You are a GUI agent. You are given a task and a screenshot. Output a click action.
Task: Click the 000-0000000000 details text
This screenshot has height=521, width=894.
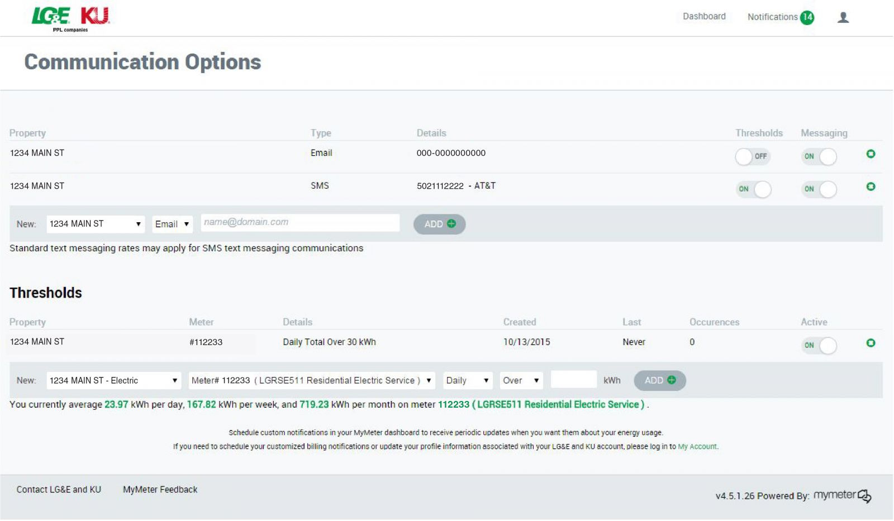(451, 153)
